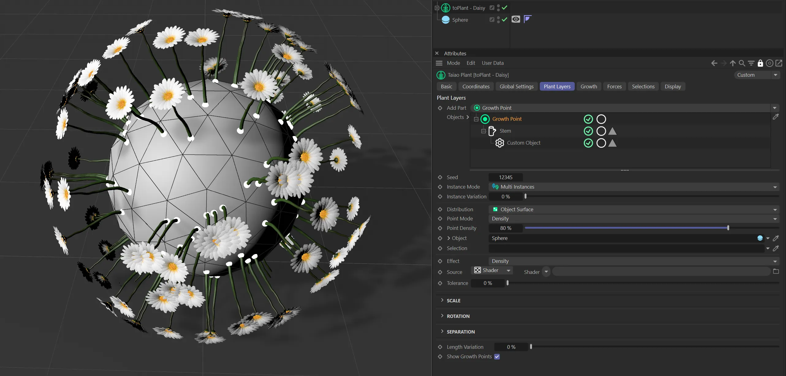This screenshot has height=376, width=786.
Task: Open attributes in new window icon
Action: coord(779,63)
